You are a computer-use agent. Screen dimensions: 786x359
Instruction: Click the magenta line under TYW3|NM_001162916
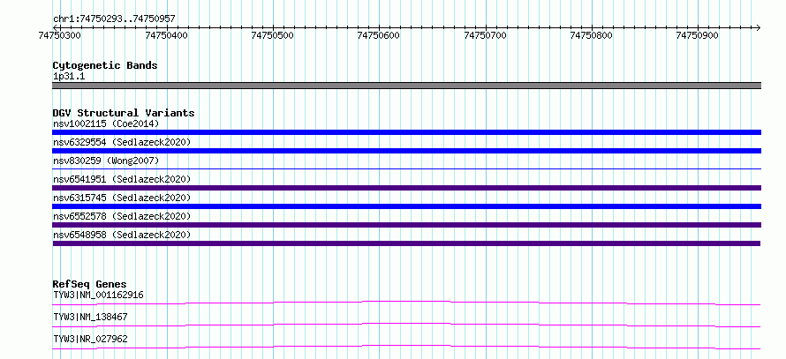pyautogui.click(x=406, y=303)
